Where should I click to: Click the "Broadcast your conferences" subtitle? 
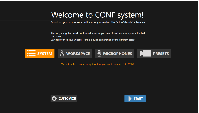click(x=98, y=22)
